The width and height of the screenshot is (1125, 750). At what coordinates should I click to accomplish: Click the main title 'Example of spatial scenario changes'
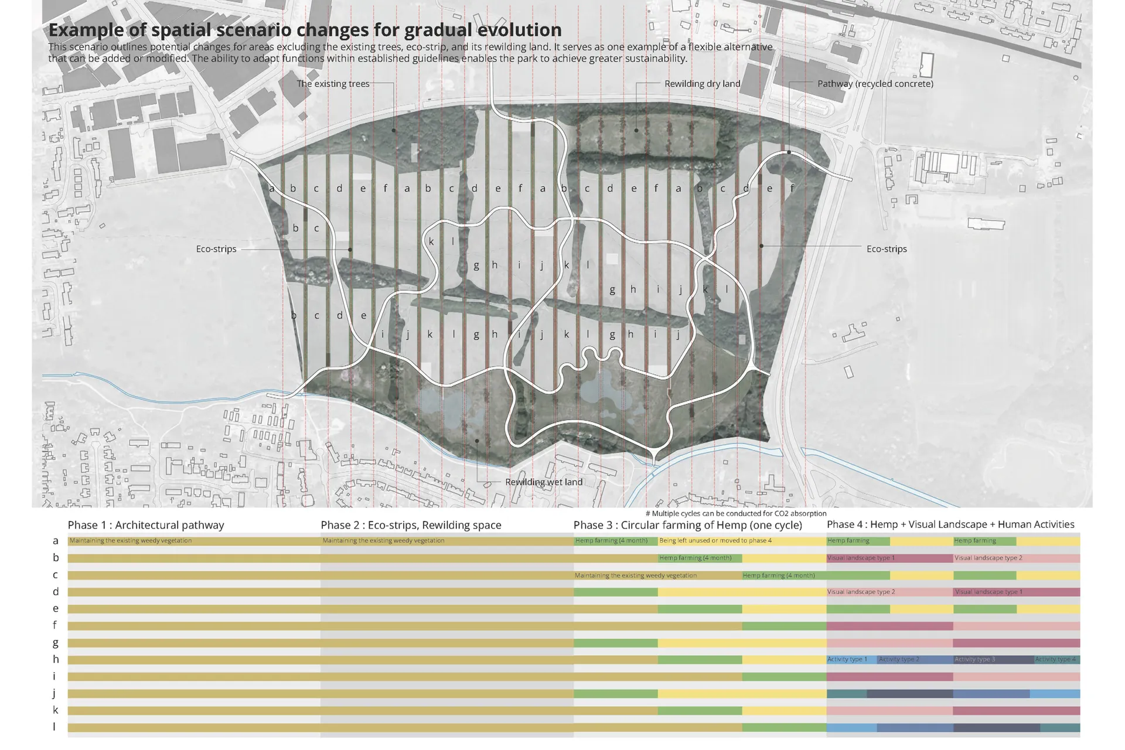305,29
